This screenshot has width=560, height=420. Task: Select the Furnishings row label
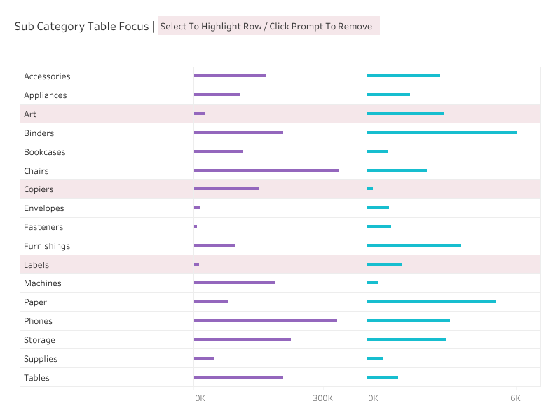[x=47, y=246]
